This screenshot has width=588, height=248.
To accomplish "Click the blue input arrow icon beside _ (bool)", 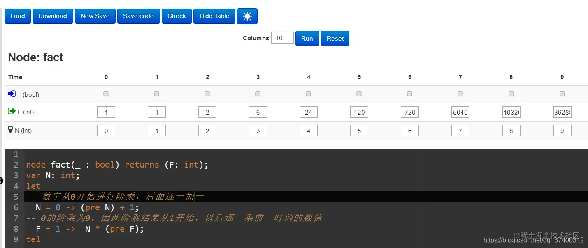I will pyautogui.click(x=11, y=94).
